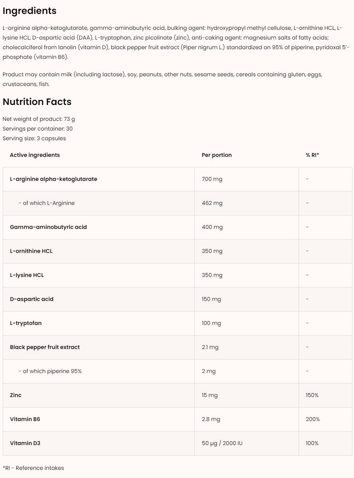Click the Vitamin D3 row label

(25, 443)
